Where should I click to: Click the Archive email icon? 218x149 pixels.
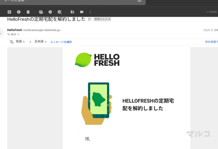tap(10, 12)
